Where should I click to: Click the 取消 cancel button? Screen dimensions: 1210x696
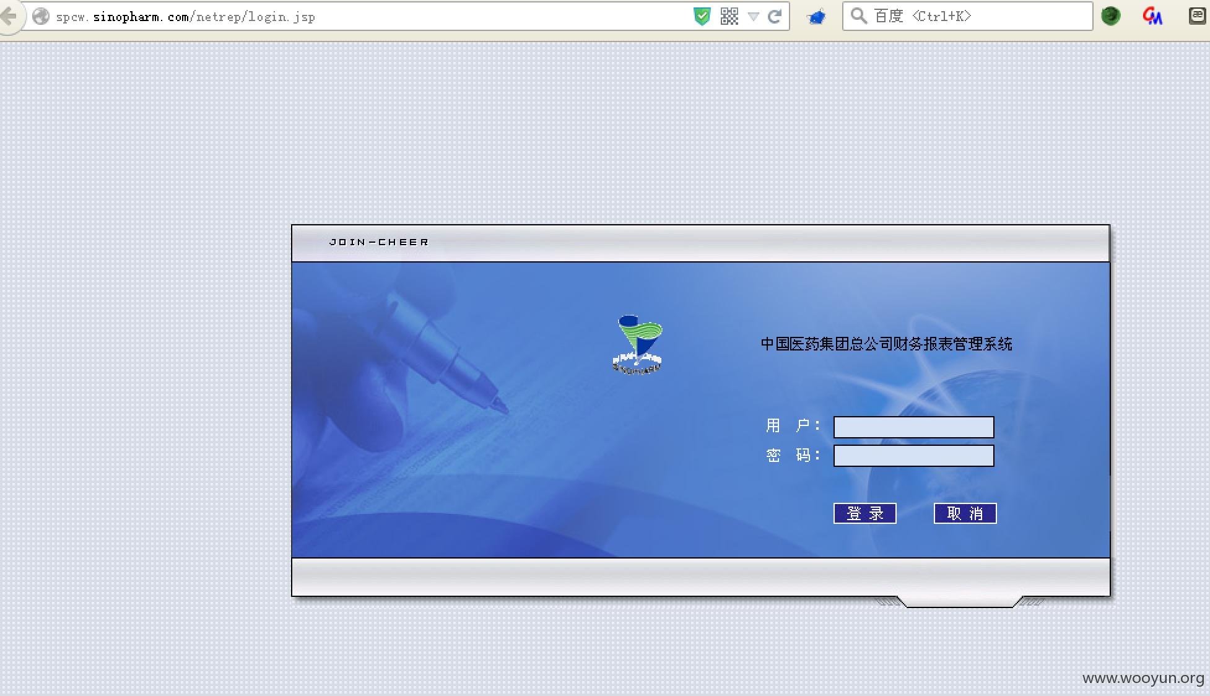tap(965, 513)
